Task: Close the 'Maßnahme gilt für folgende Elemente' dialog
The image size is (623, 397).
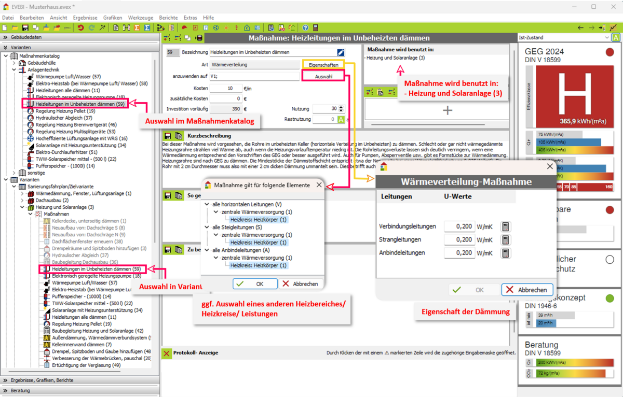Action: pos(319,185)
